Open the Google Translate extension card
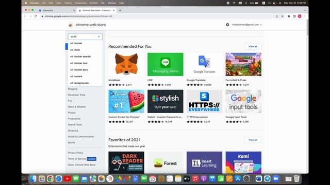Viewport: 330px width, 185px height. [204, 69]
